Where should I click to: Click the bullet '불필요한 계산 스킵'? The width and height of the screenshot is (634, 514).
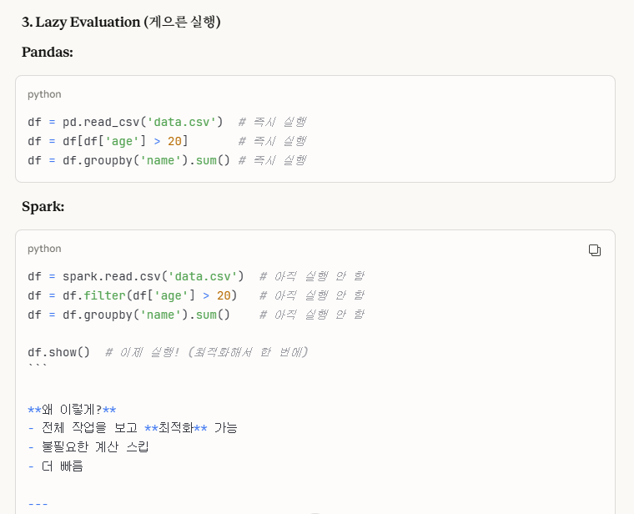tap(88, 447)
